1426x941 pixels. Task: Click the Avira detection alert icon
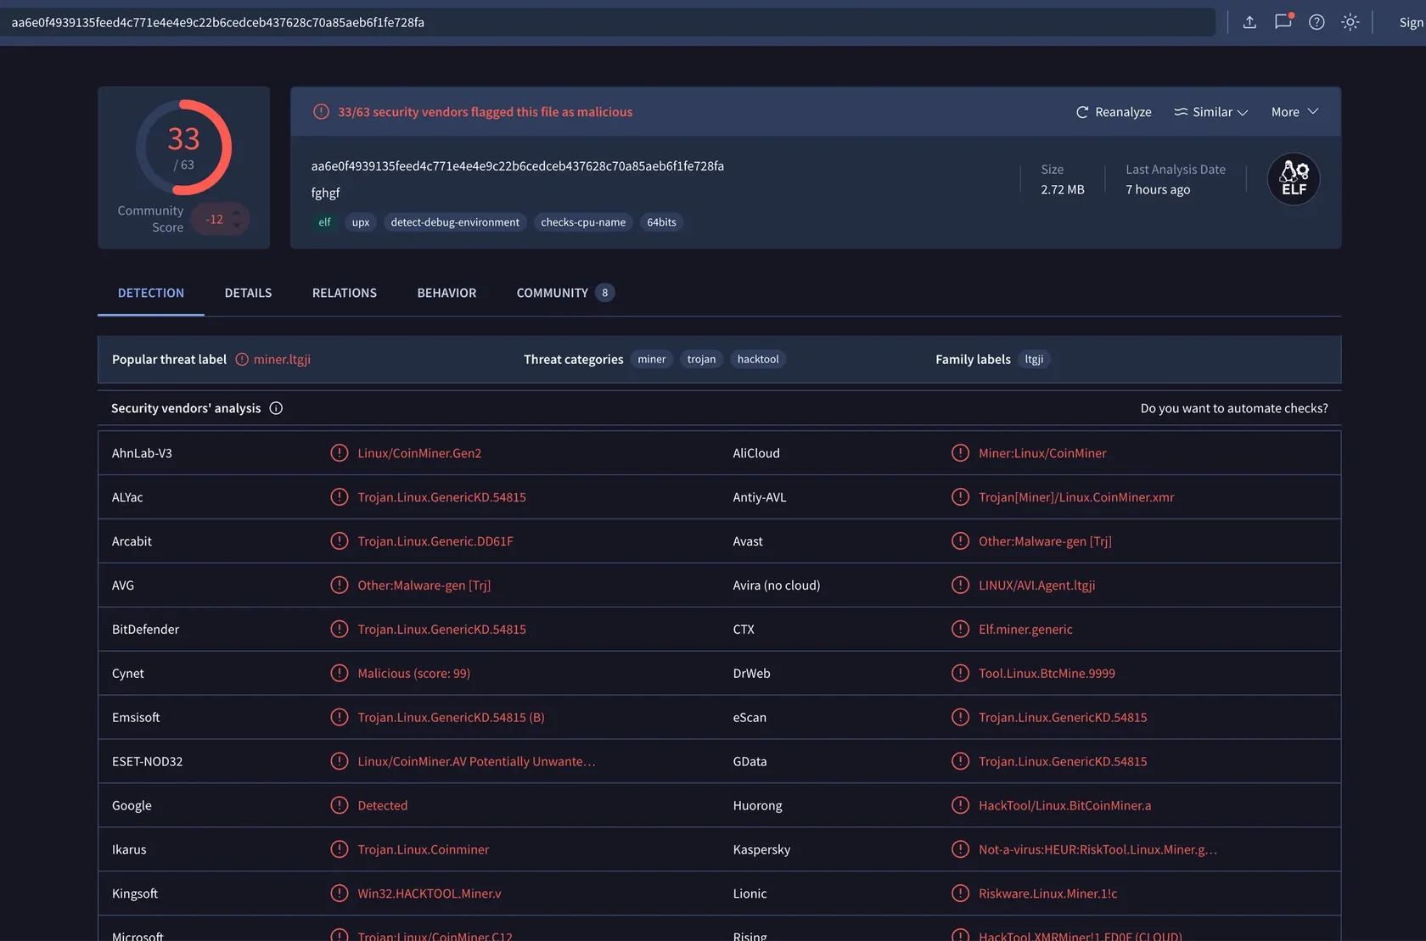(960, 585)
